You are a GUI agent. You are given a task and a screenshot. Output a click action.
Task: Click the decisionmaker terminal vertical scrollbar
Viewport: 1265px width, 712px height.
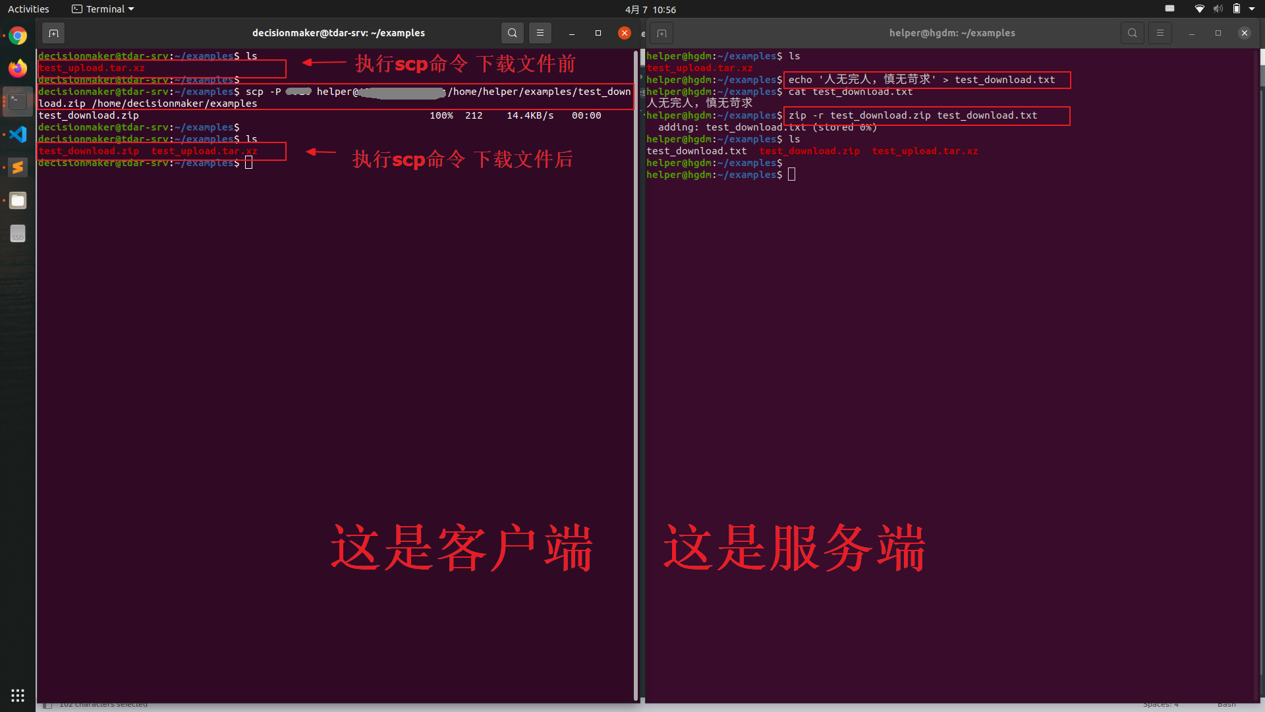[x=636, y=374]
